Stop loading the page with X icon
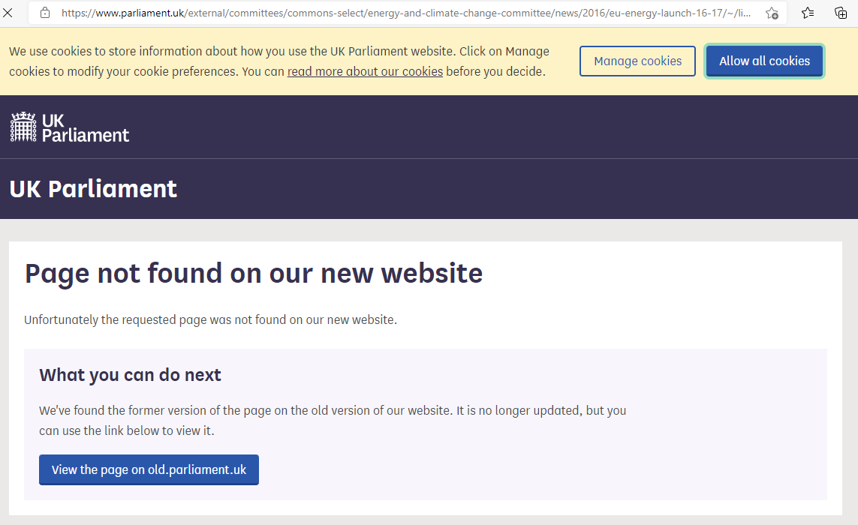 click(8, 13)
